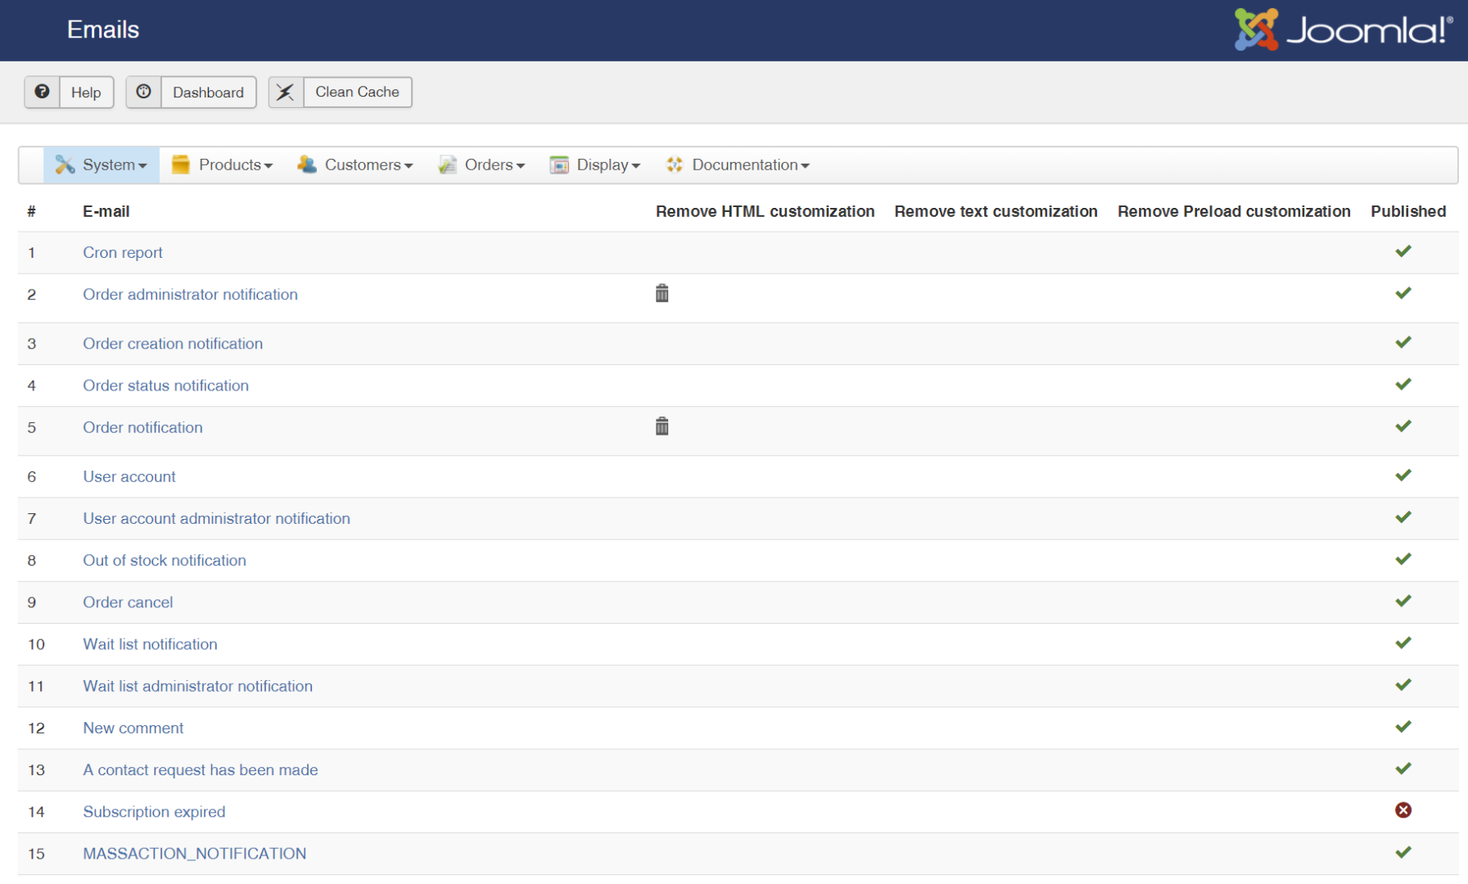This screenshot has height=884, width=1468.
Task: Edit the Order notification email
Action: tap(142, 427)
